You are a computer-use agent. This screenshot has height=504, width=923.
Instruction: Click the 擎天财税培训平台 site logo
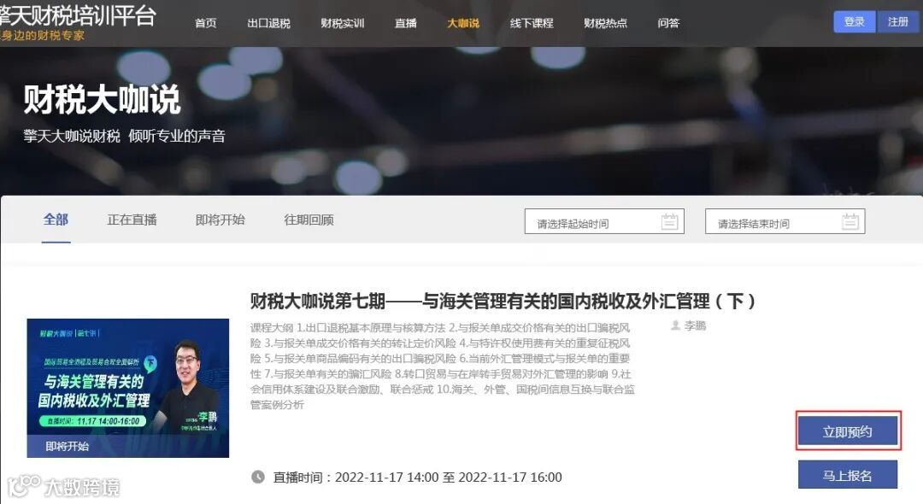[x=77, y=22]
